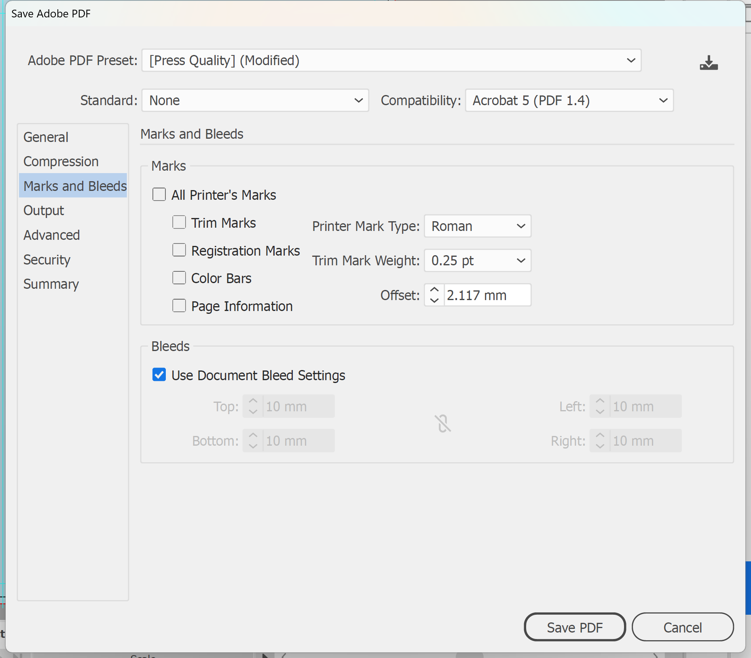Click the Right bleed value field
751x658 pixels.
point(645,440)
